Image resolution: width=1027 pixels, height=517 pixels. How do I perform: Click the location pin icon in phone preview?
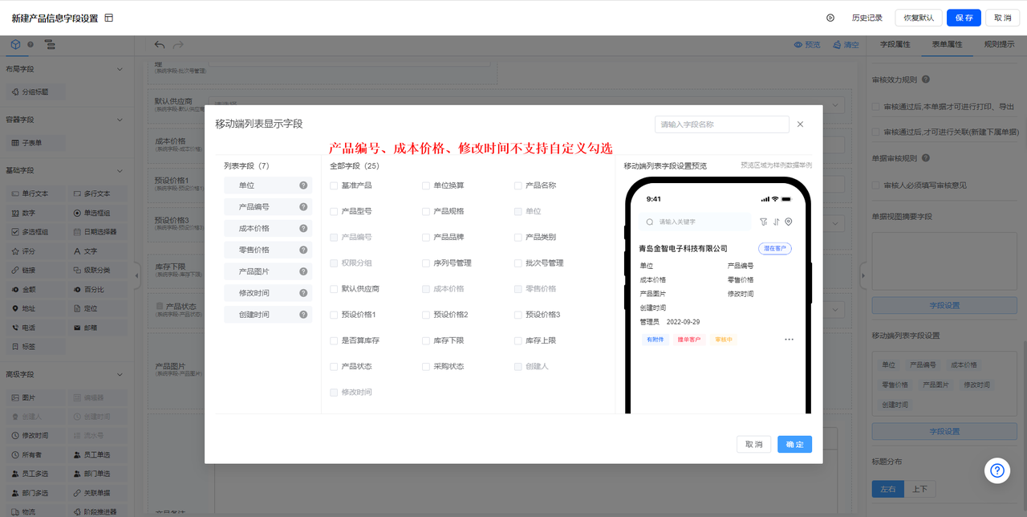(x=789, y=222)
